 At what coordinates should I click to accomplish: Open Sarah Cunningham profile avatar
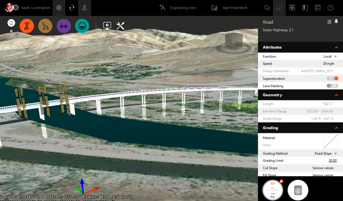[x=9, y=8]
